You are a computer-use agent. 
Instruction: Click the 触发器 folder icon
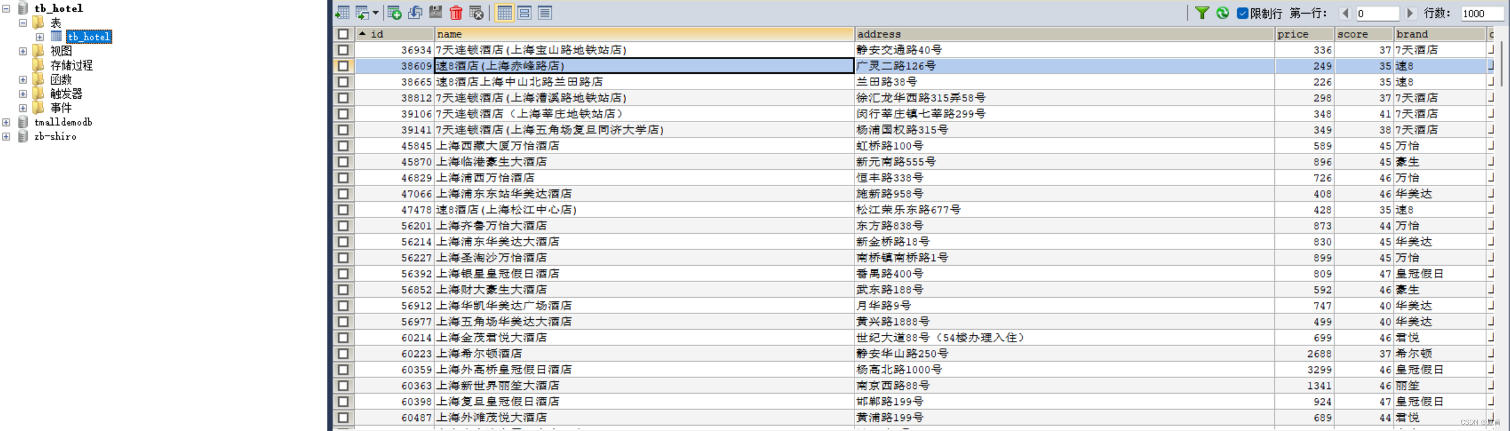38,93
